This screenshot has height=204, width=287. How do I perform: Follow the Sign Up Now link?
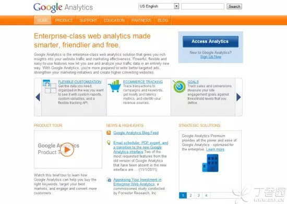[x=211, y=57]
